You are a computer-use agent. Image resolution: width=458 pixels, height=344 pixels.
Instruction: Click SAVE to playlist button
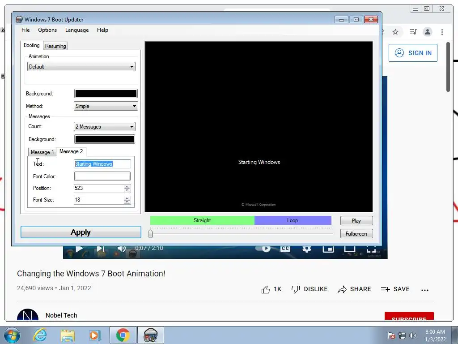tap(395, 289)
